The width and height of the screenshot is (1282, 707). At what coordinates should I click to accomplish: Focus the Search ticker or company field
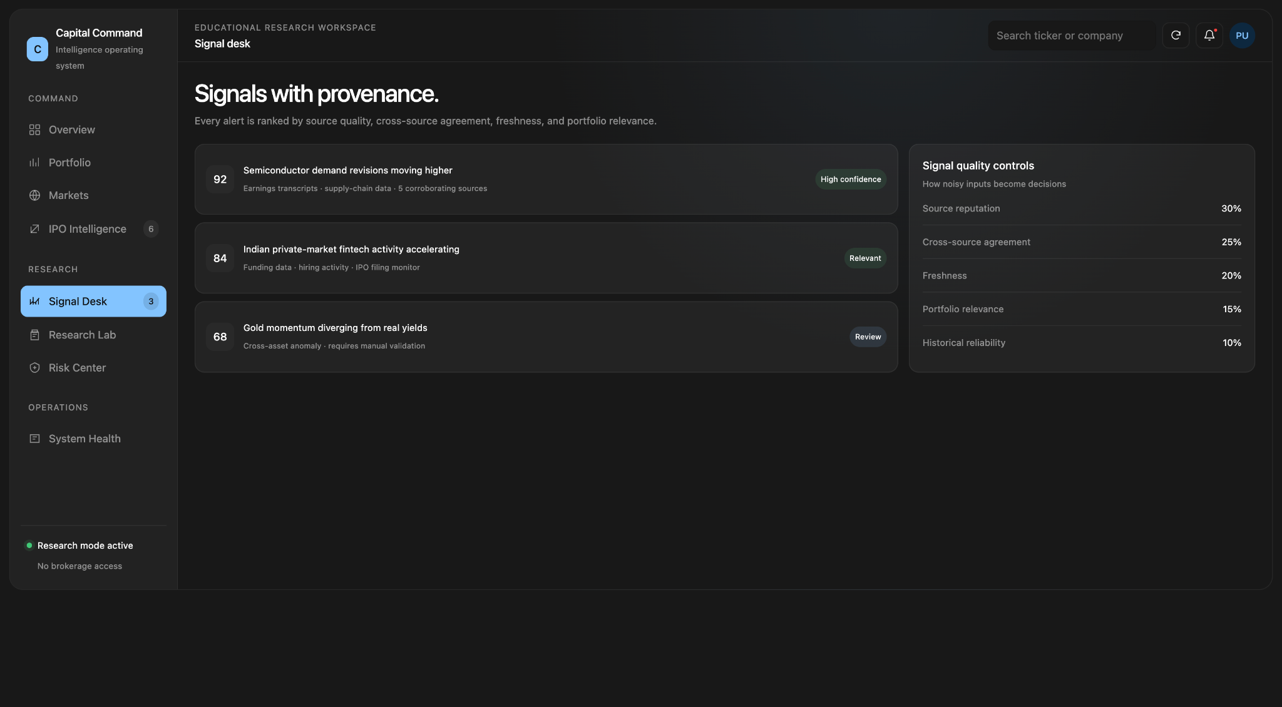[1072, 36]
